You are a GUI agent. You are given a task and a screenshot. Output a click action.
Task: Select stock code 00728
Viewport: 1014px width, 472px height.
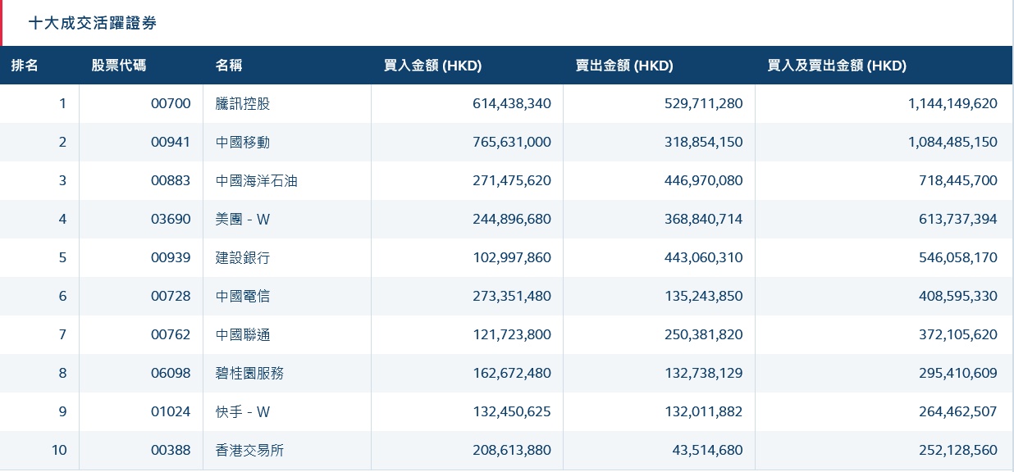pos(171,297)
